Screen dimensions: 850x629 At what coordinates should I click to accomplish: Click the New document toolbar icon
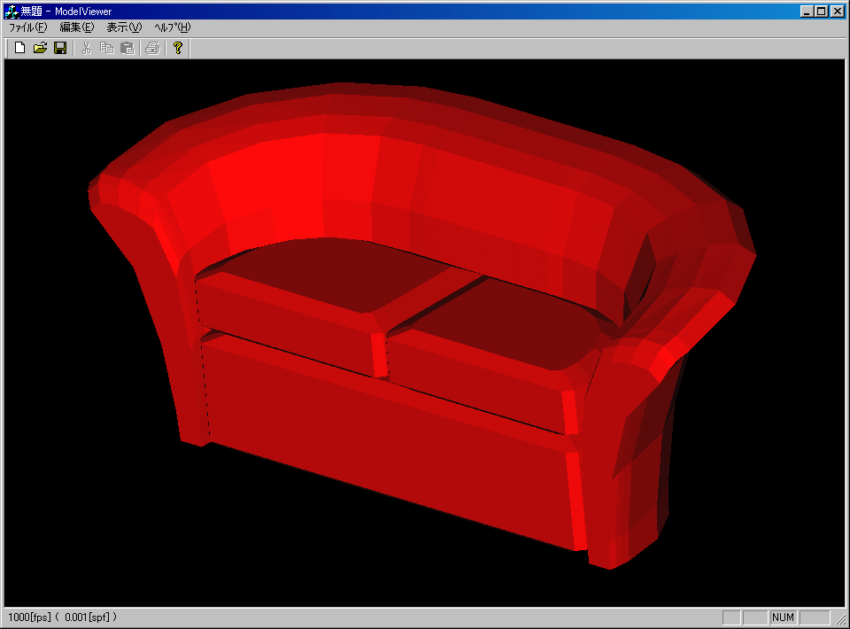pos(19,48)
